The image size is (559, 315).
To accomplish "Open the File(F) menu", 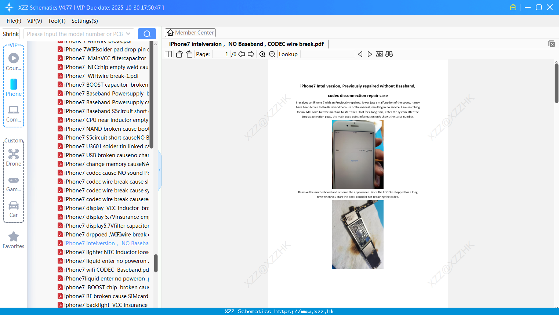I will click(x=14, y=21).
